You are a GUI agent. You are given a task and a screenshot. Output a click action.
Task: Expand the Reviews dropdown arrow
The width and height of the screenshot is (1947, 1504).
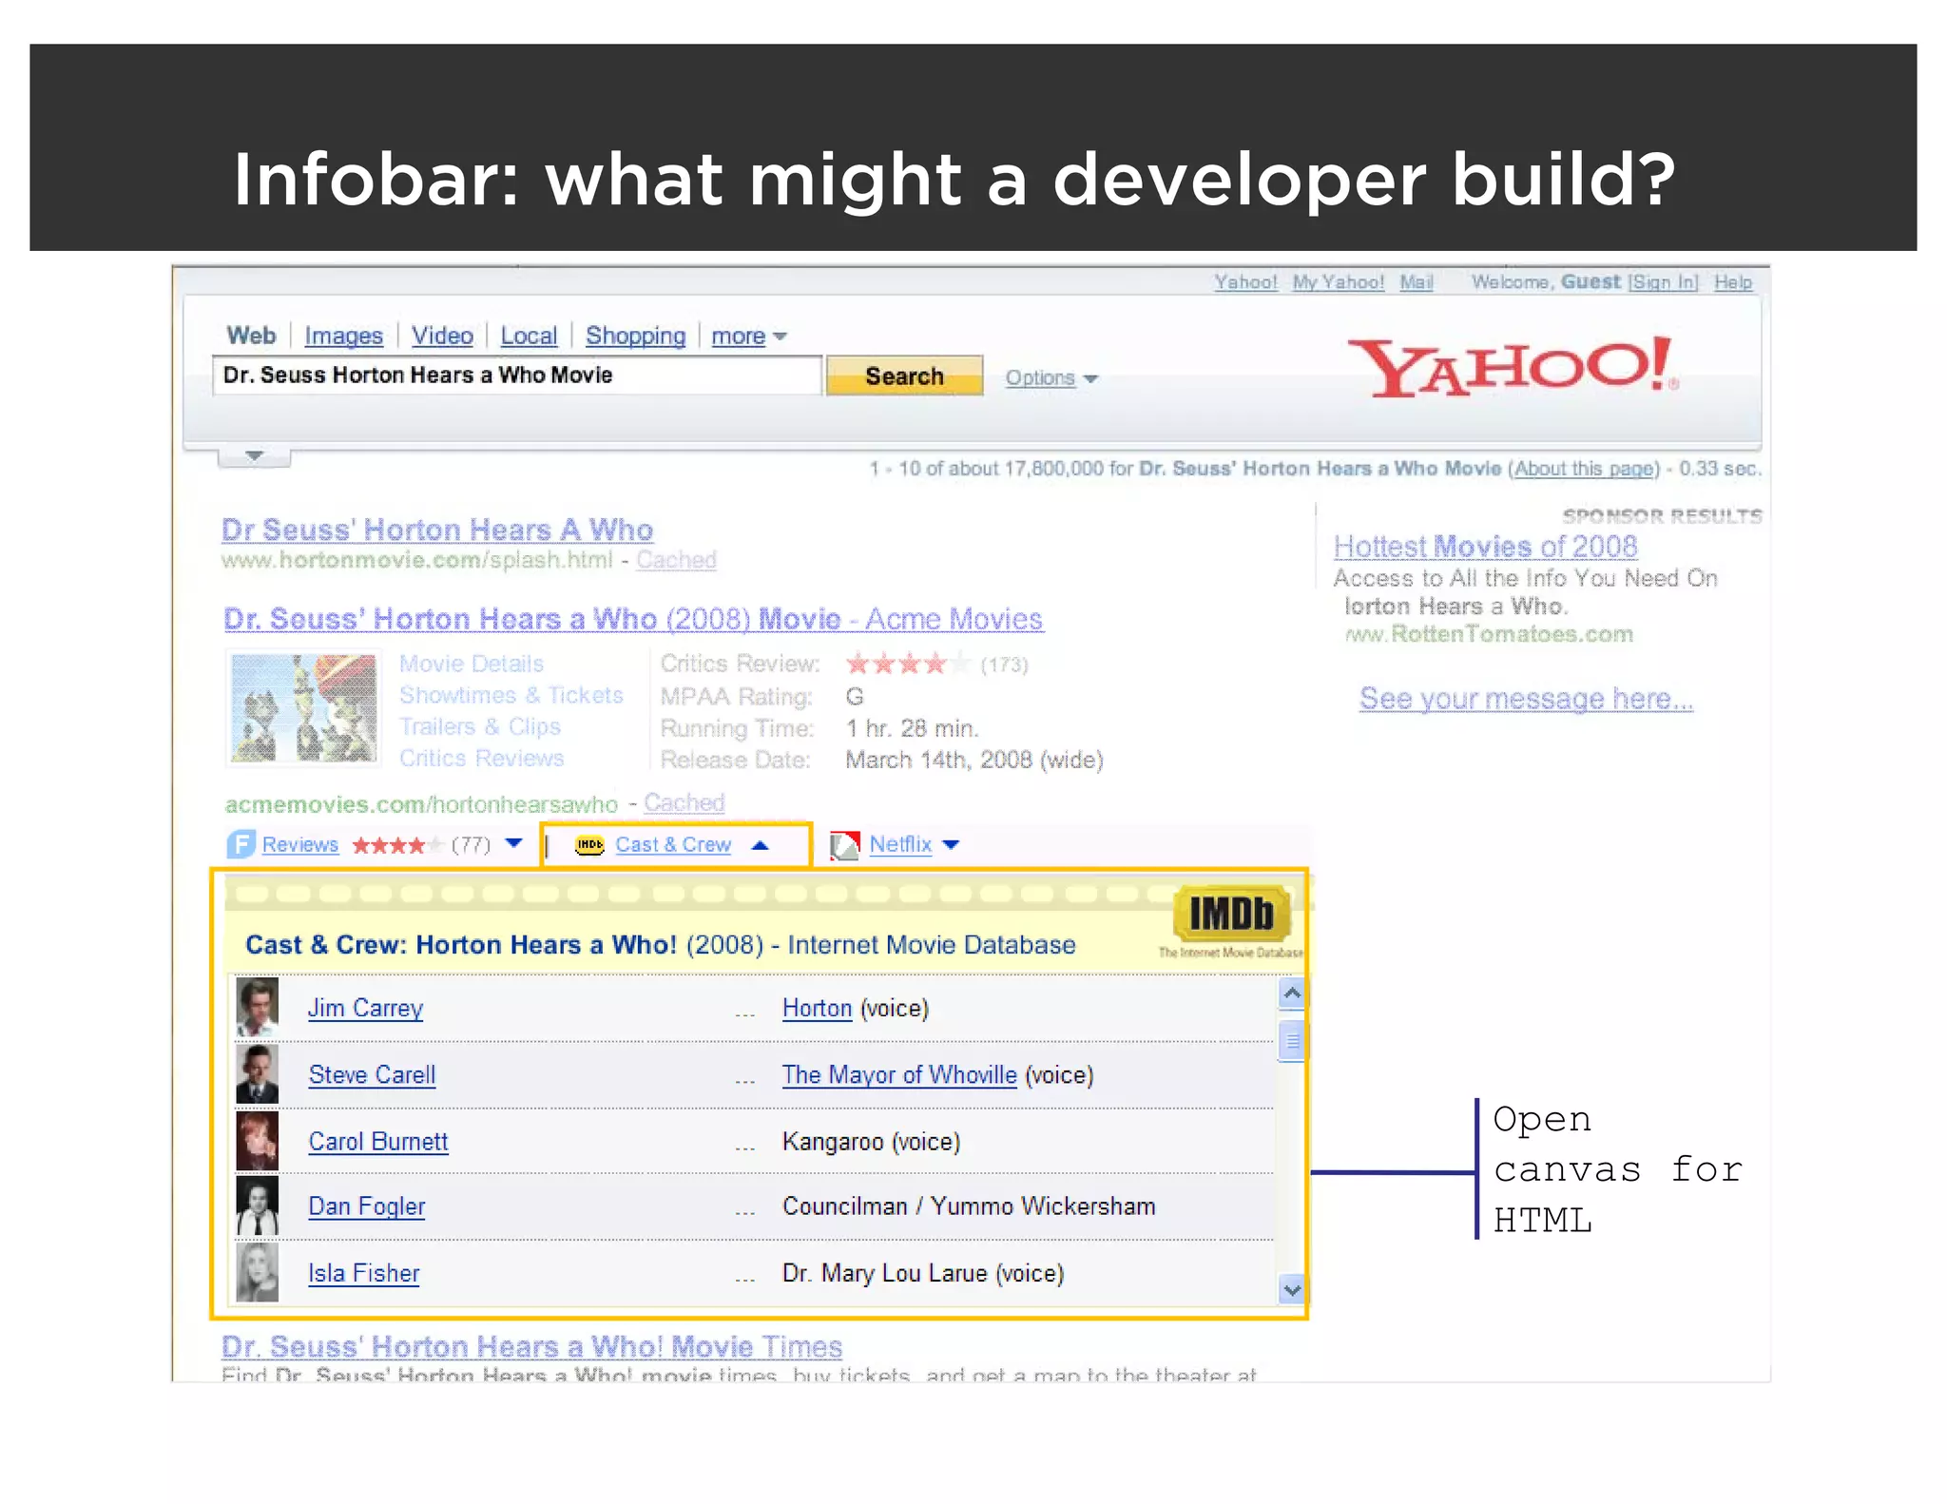point(513,843)
